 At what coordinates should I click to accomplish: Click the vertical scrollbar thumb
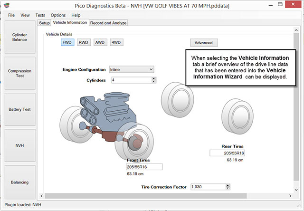click(296, 107)
